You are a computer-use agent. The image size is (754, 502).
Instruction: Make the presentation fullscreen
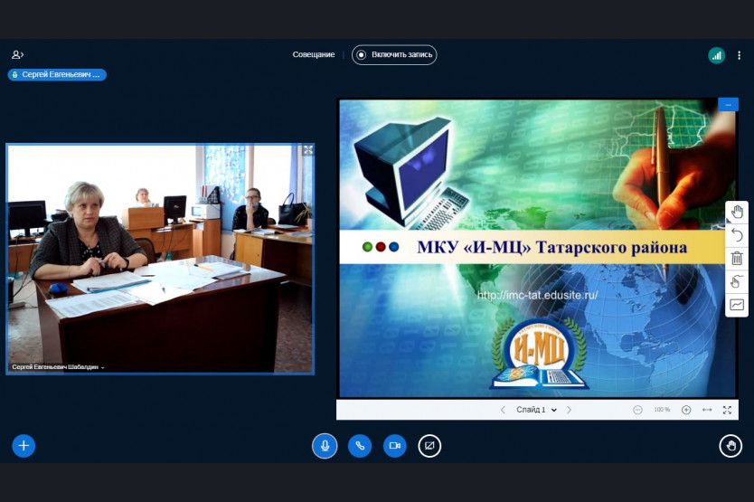tap(727, 410)
